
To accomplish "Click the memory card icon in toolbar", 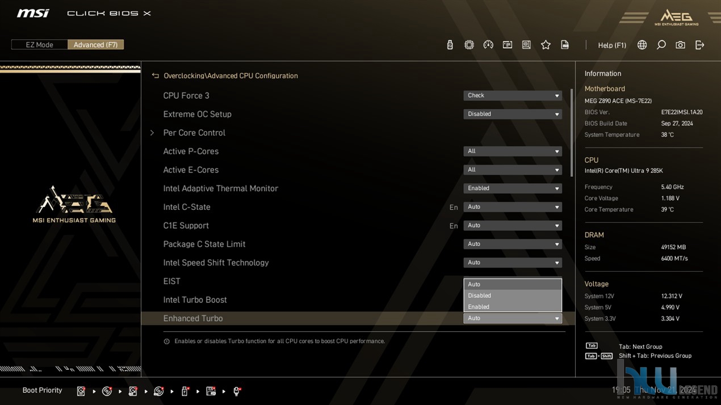I will coord(508,45).
